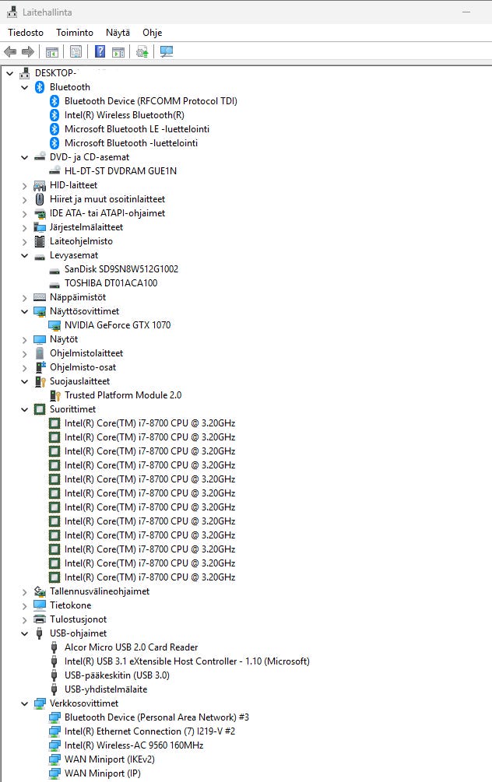
Task: Click the Suojauslaitteet key icon
Action: pos(40,381)
